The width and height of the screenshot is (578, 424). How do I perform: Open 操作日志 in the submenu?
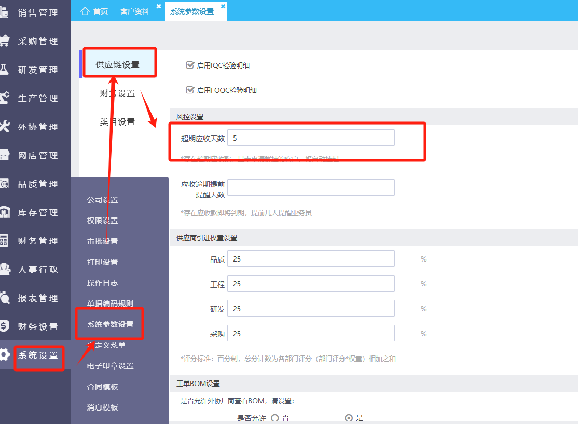(103, 282)
